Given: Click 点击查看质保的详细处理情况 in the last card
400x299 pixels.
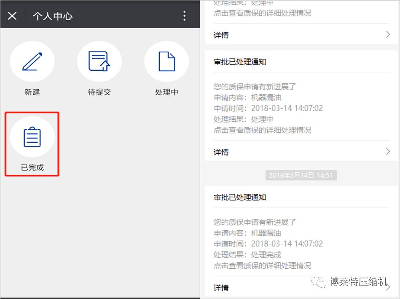Looking at the screenshot, I should click(262, 266).
